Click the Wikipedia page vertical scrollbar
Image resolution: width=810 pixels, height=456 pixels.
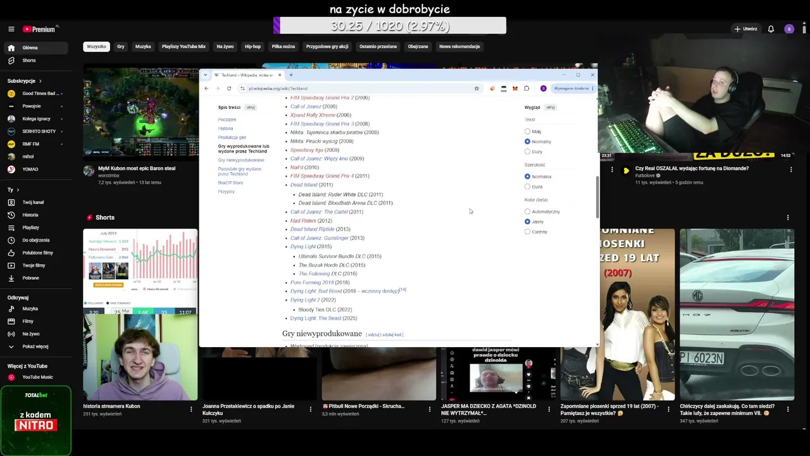597,197
